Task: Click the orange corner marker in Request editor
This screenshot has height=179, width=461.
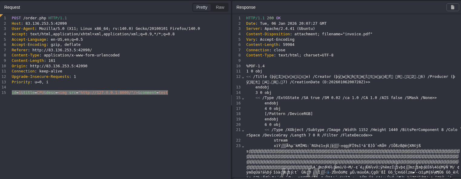Action: (x=1, y=15)
